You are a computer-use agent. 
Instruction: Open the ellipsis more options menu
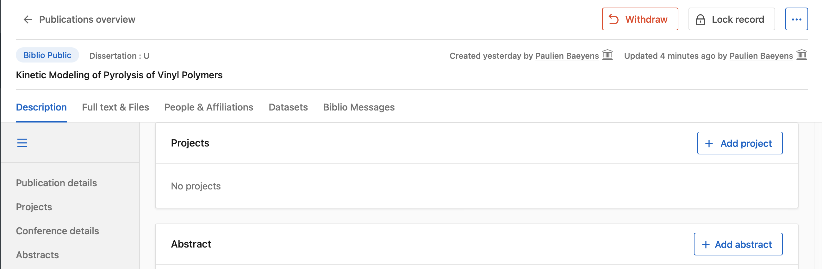pos(796,19)
